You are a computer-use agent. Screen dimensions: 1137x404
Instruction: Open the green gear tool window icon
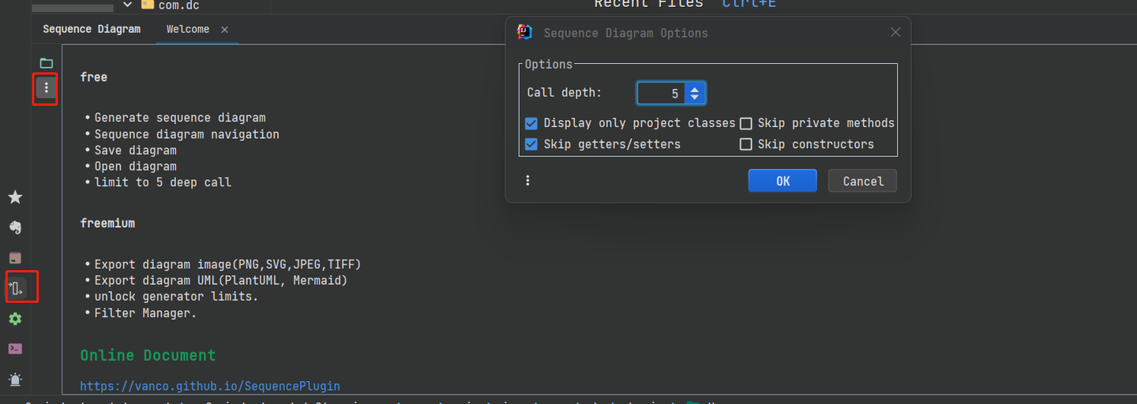pos(15,319)
